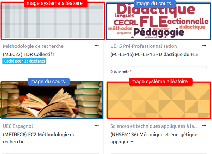
Task: Click the 0 % terminé progress bar
Action: pyautogui.click(x=158, y=67)
